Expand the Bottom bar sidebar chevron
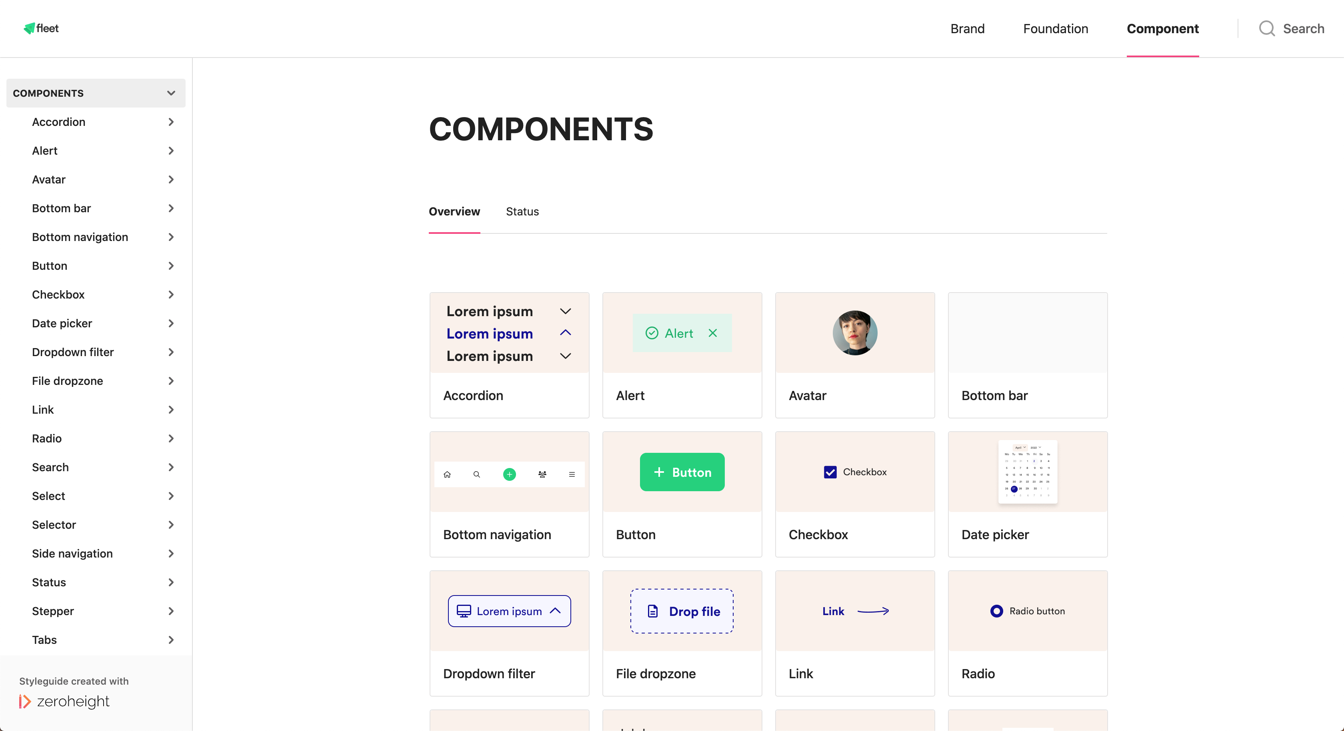The image size is (1344, 731). (x=171, y=208)
